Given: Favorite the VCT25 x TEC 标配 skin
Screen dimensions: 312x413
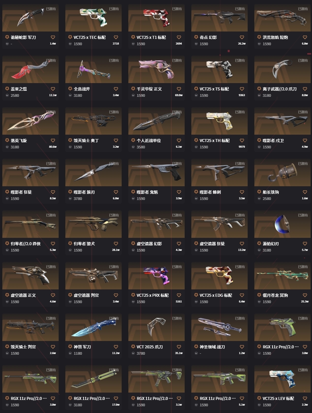Looking at the screenshot, I should (116, 38).
